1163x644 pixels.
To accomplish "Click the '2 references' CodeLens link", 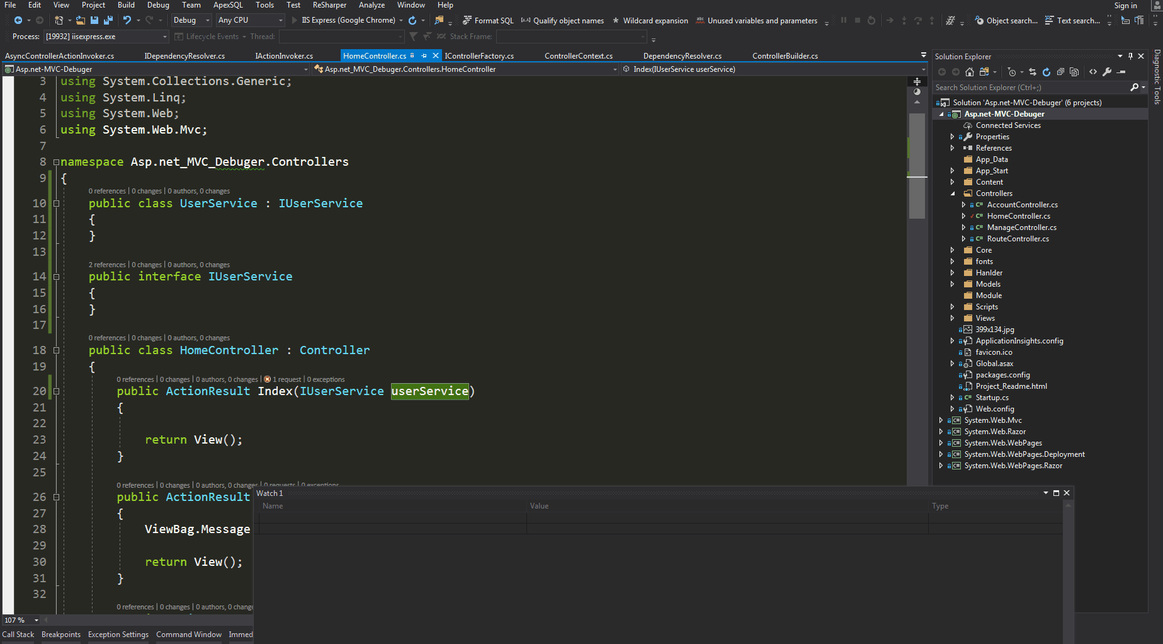I will 107,265.
